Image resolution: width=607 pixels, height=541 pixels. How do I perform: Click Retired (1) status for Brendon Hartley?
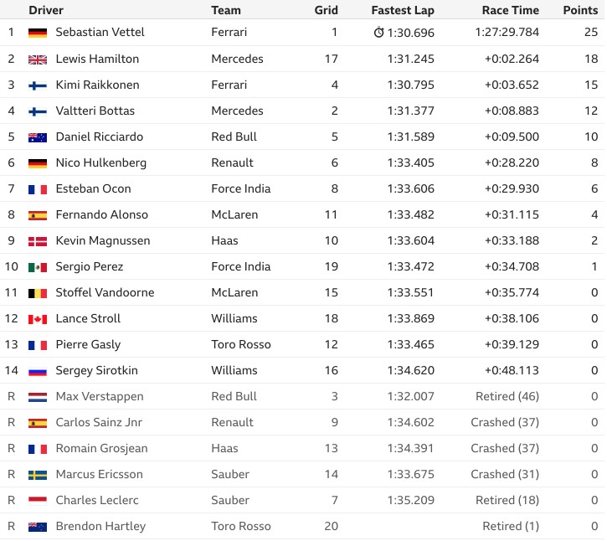click(x=511, y=526)
